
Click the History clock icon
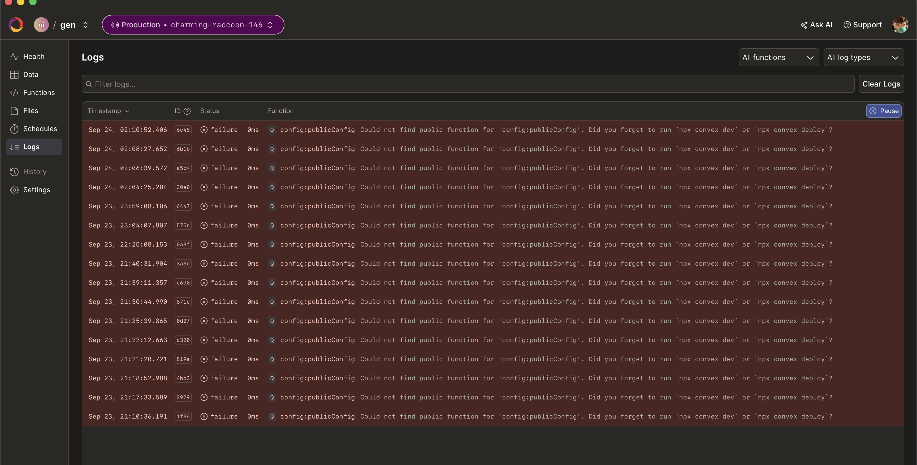(14, 172)
